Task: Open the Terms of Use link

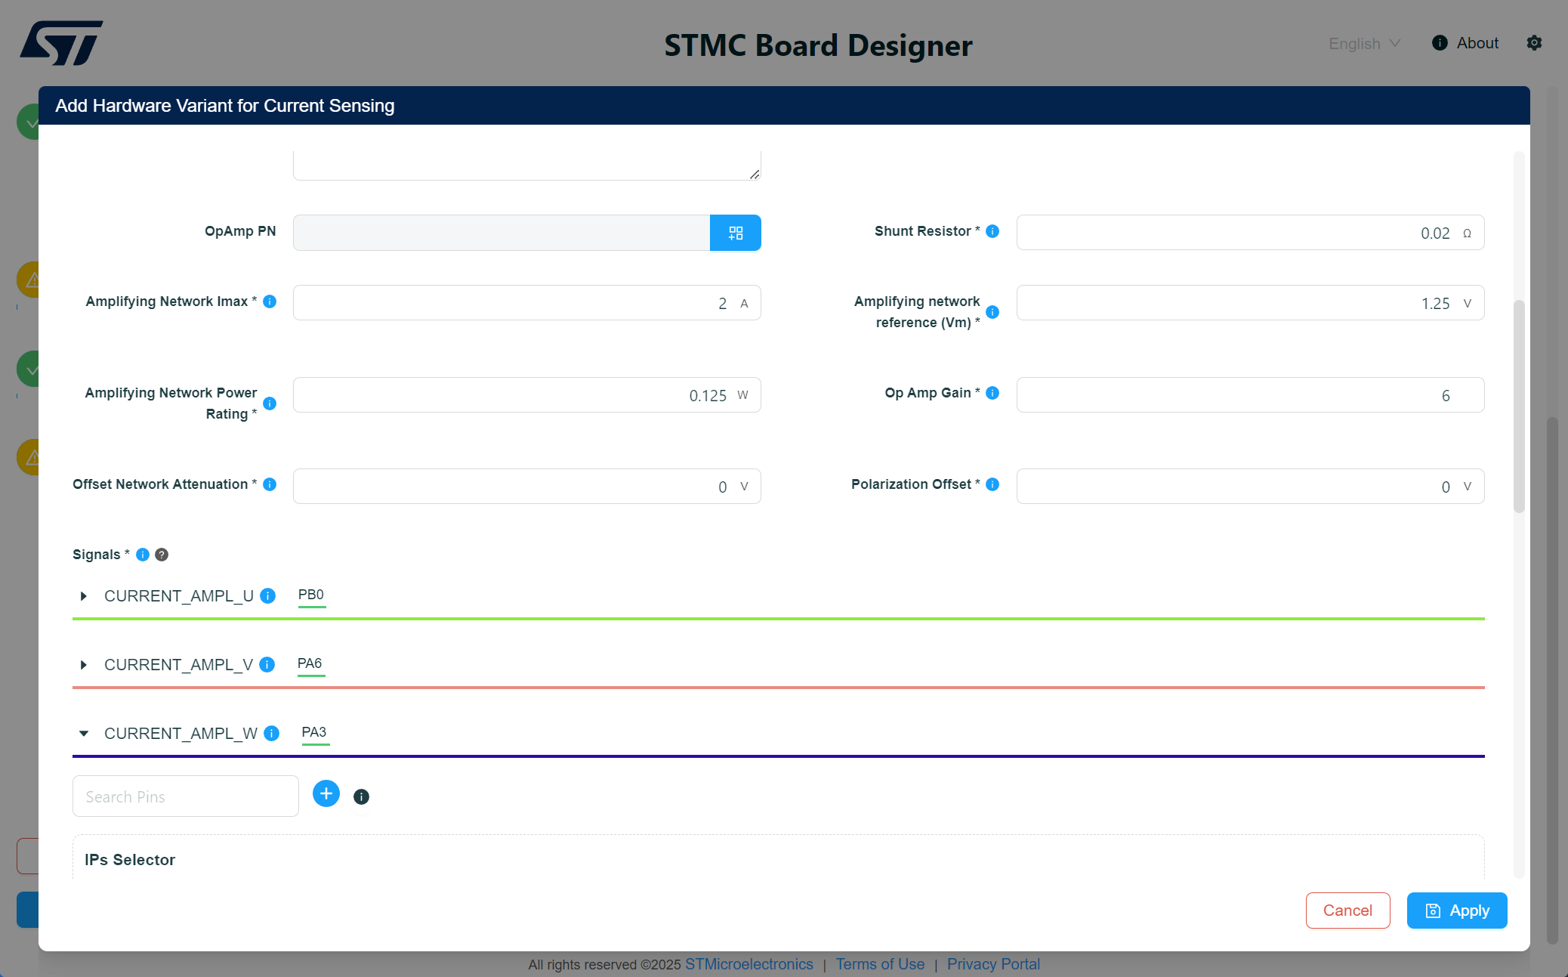Action: pyautogui.click(x=879, y=964)
